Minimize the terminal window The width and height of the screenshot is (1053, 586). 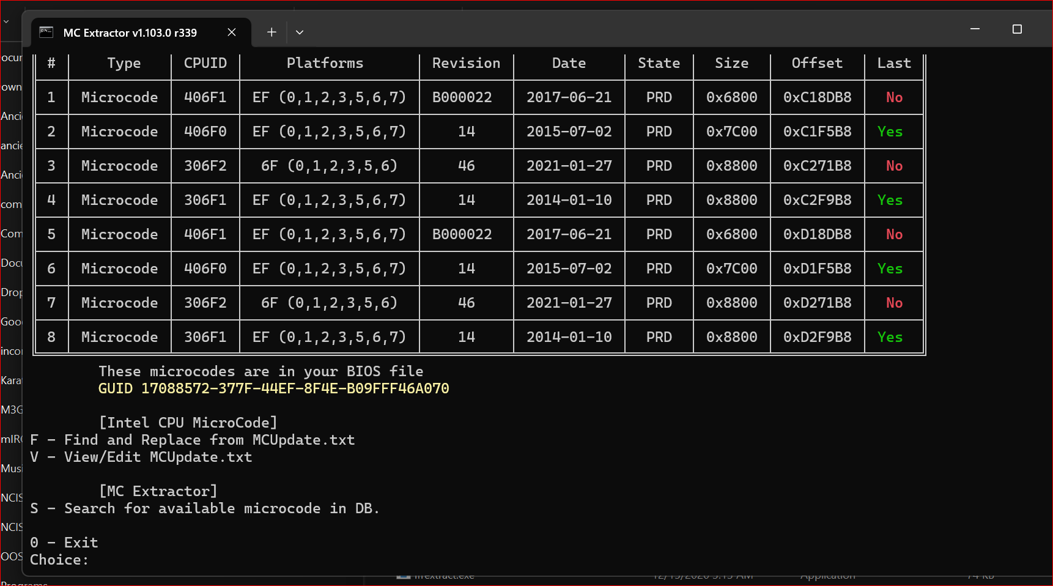coord(975,29)
